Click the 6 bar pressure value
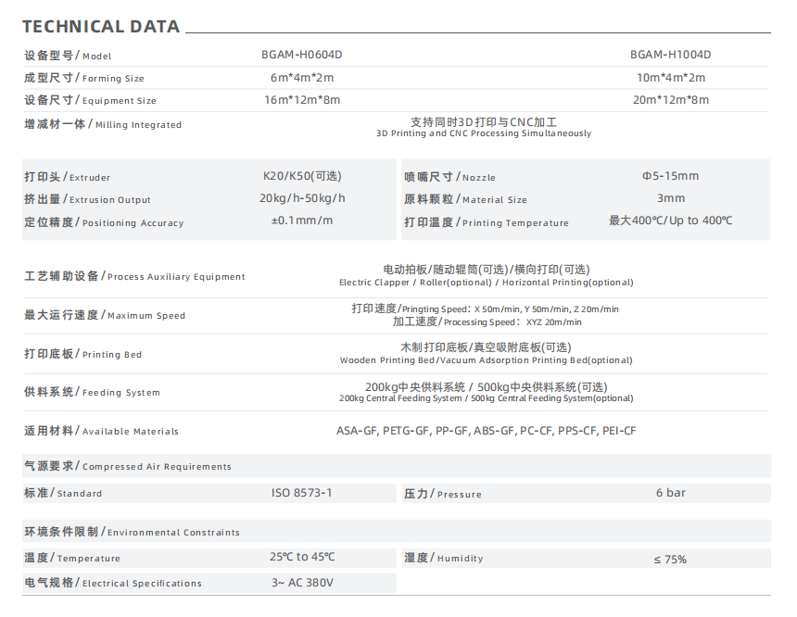This screenshot has height=617, width=797. click(671, 493)
